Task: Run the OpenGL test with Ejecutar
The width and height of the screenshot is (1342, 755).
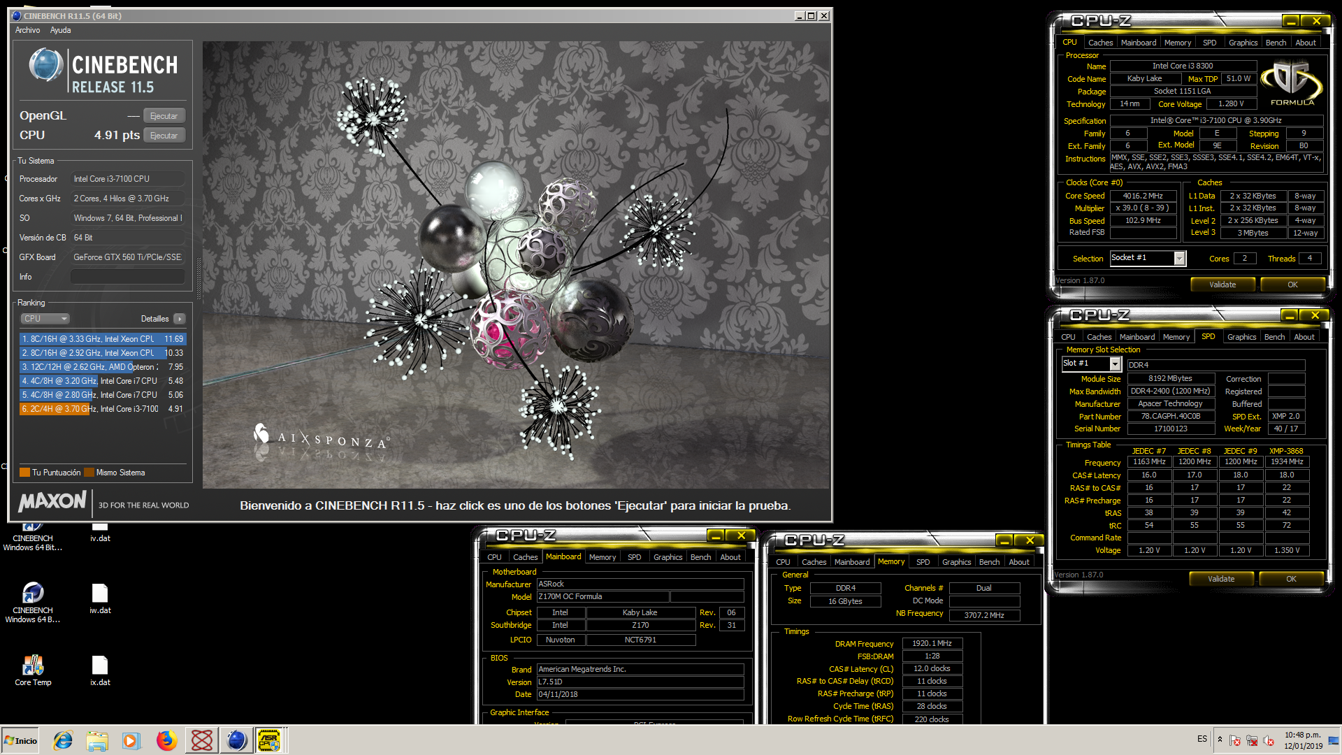Action: [164, 116]
